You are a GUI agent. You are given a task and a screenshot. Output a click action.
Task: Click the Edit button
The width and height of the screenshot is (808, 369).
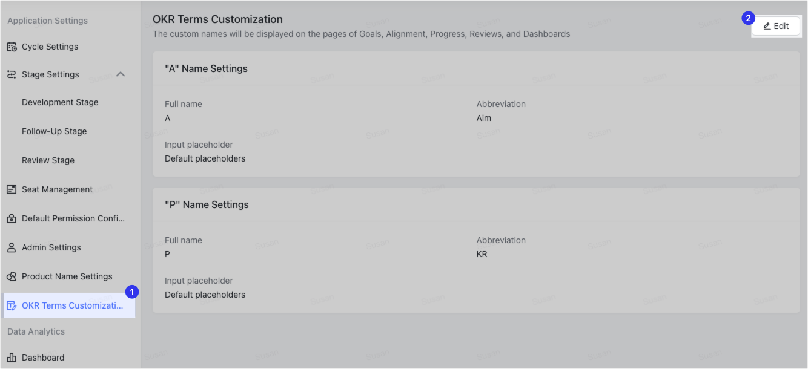[x=776, y=26]
